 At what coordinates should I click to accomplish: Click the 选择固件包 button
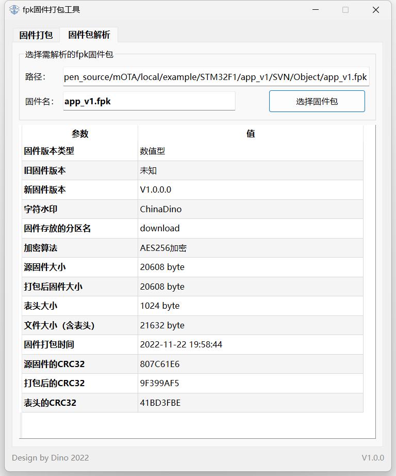click(317, 101)
